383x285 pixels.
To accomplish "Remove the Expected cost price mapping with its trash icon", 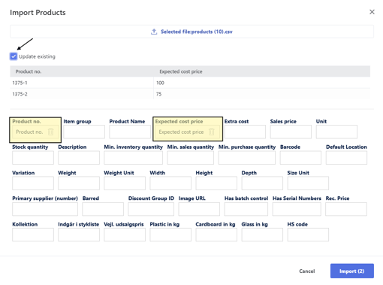I will click(x=212, y=132).
